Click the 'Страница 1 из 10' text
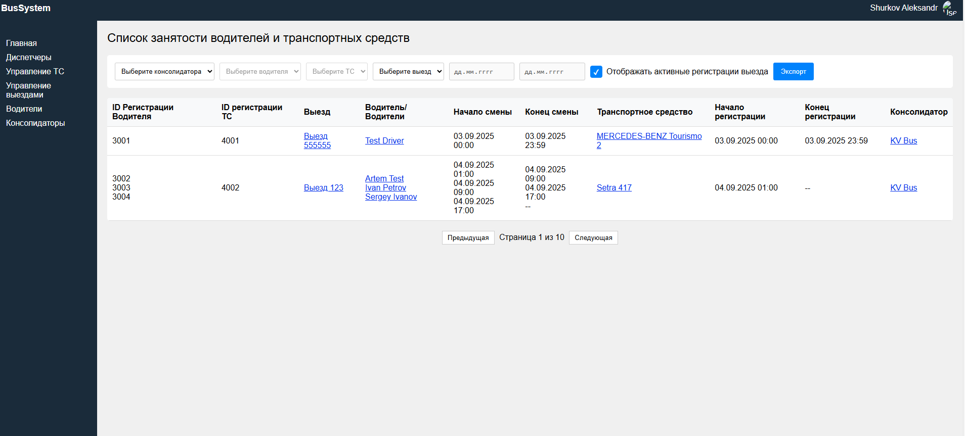965x436 pixels. (532, 237)
